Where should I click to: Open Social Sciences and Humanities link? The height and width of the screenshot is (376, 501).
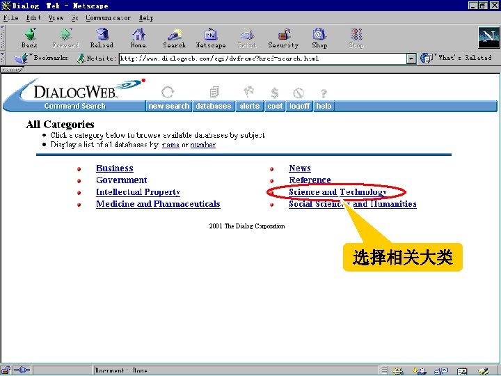tap(353, 203)
